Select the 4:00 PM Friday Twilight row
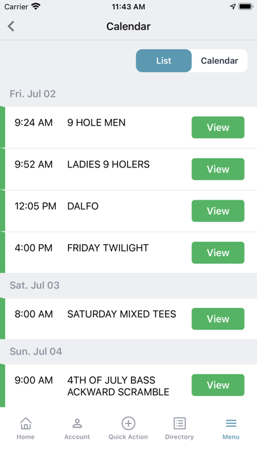Image resolution: width=257 pixels, height=457 pixels. click(x=128, y=252)
